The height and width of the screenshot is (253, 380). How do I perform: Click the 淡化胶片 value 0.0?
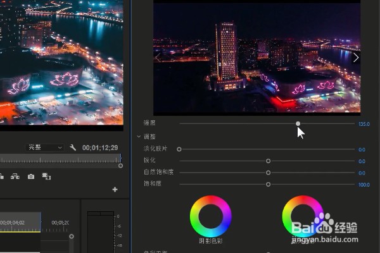point(362,150)
